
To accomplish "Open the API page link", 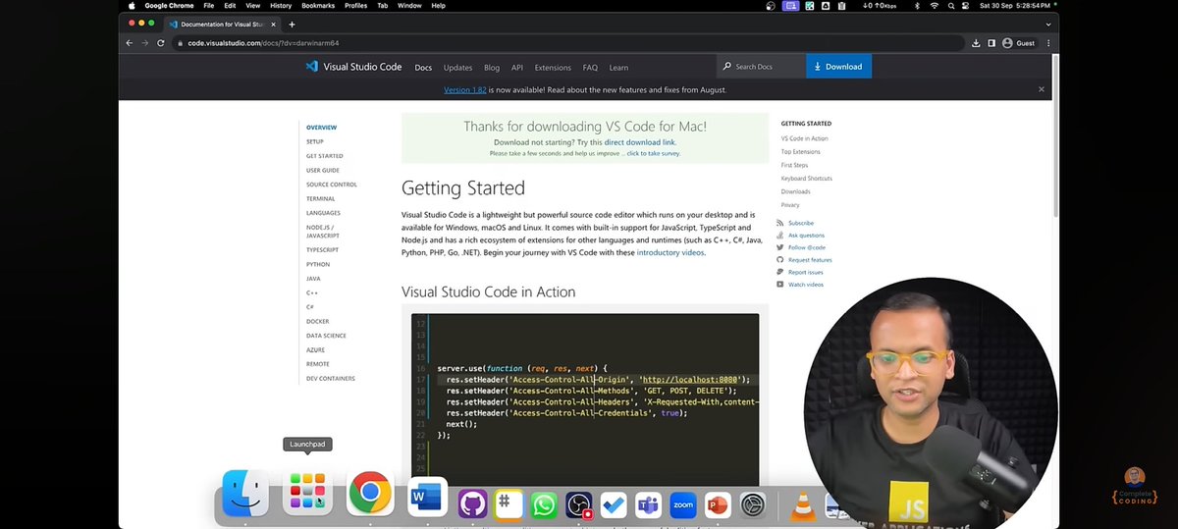I will [517, 67].
